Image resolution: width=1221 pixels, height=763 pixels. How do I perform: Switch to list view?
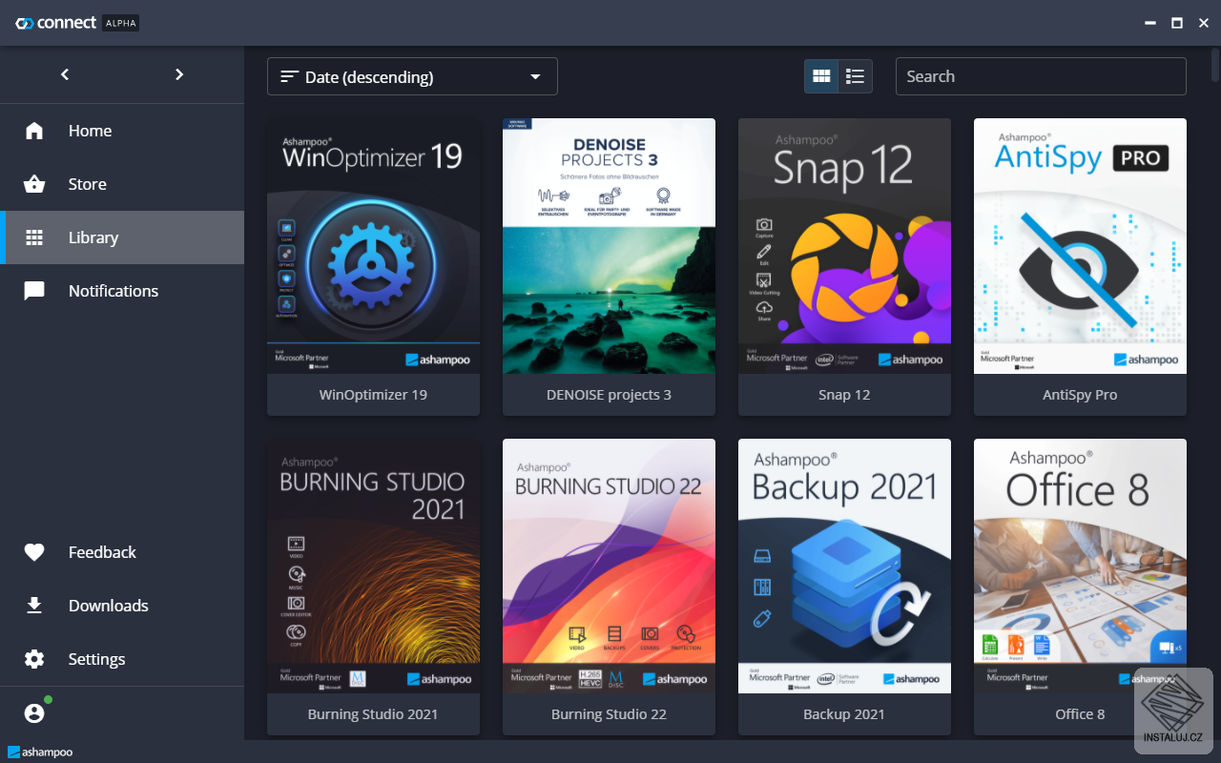coord(855,76)
